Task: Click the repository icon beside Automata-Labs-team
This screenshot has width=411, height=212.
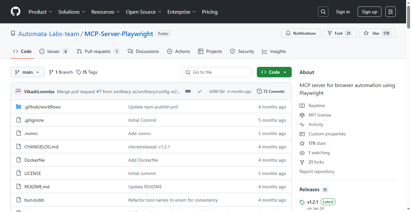Action: point(13,34)
